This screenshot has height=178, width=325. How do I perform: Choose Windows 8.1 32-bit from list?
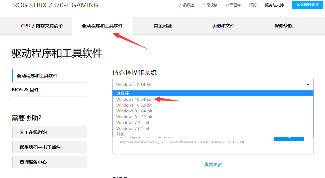coord(213,117)
